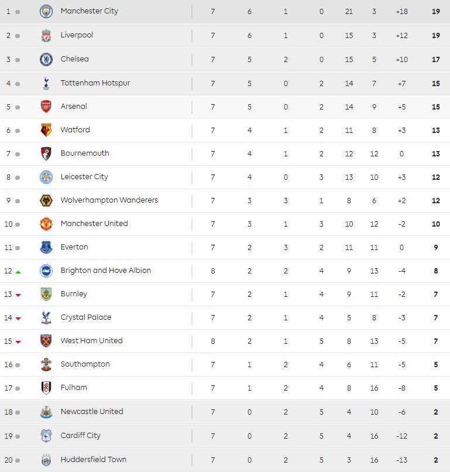Click the Newcastle United crest icon
The image size is (450, 472).
[46, 412]
